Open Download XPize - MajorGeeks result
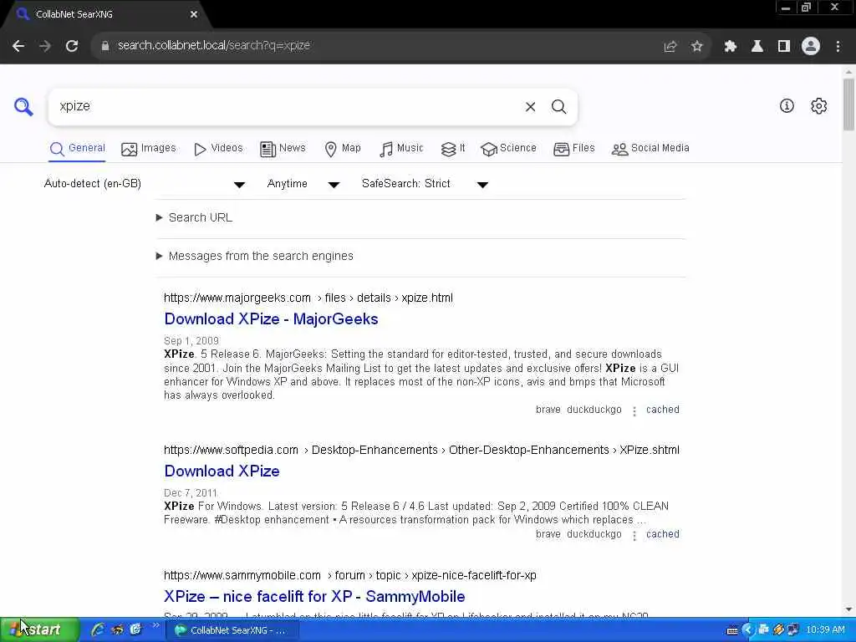Screen dimensions: 856x642 pyautogui.click(x=271, y=318)
